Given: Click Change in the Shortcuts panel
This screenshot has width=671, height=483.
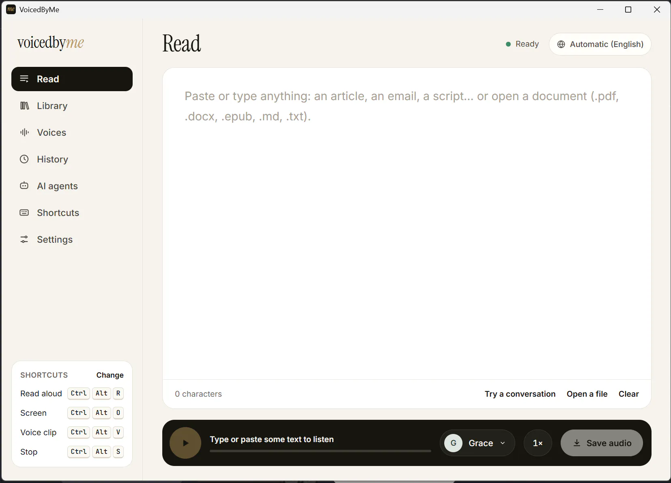Looking at the screenshot, I should (110, 375).
